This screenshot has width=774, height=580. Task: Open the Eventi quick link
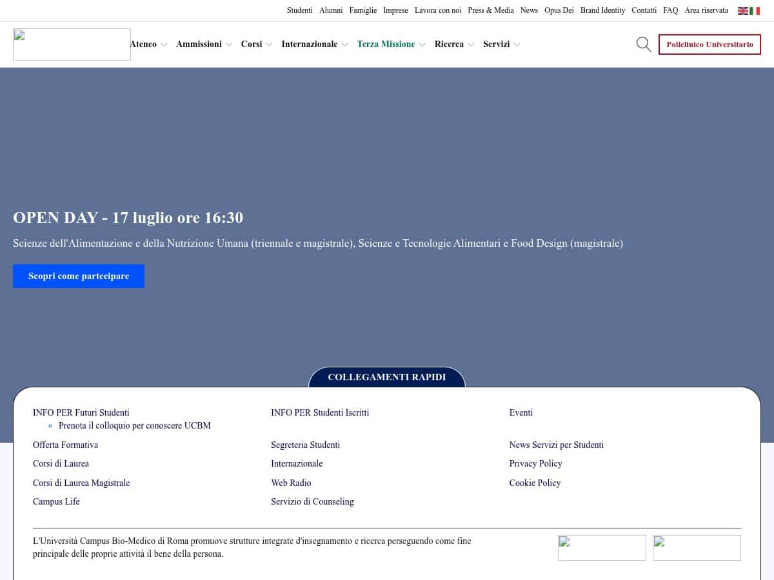coord(521,412)
